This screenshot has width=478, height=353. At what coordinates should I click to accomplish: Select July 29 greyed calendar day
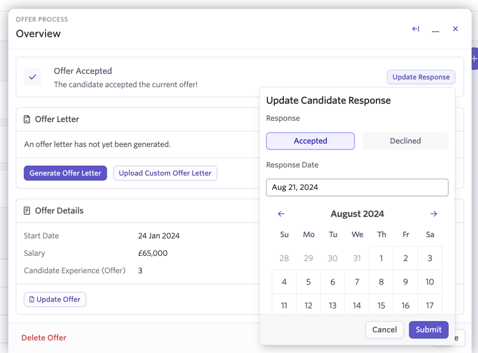(308, 258)
